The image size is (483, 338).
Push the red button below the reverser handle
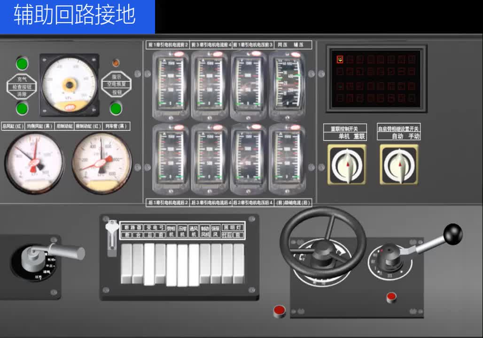[391, 297]
